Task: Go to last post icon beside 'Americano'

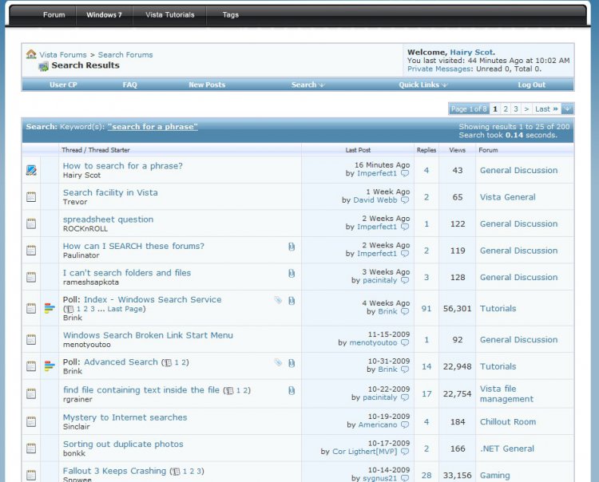Action: tap(405, 425)
